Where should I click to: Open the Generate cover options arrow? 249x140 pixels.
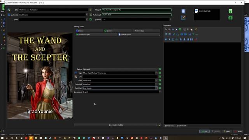159,35
